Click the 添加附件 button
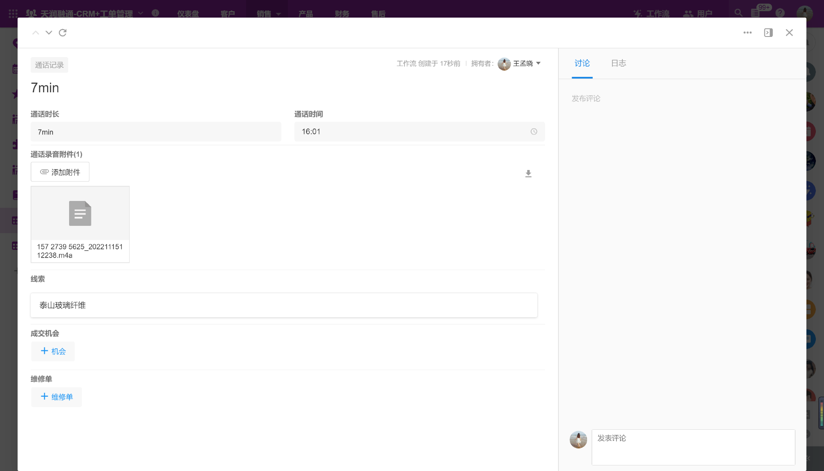The height and width of the screenshot is (471, 824). (x=60, y=172)
